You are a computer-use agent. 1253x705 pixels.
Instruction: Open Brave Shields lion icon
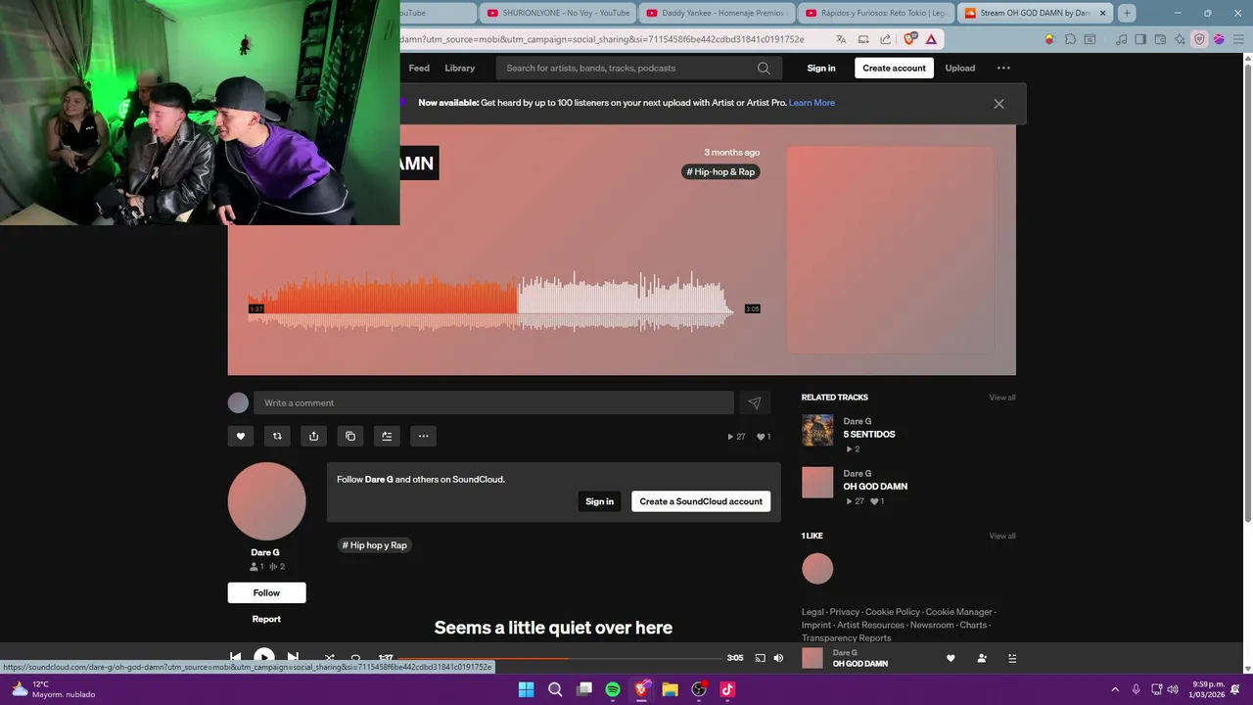(910, 39)
